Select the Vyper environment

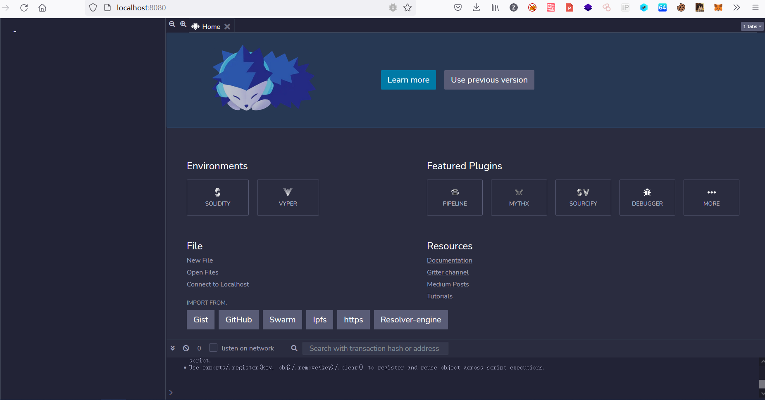[x=288, y=197]
